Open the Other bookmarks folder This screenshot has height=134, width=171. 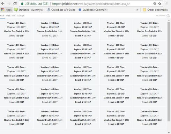pos(155,10)
